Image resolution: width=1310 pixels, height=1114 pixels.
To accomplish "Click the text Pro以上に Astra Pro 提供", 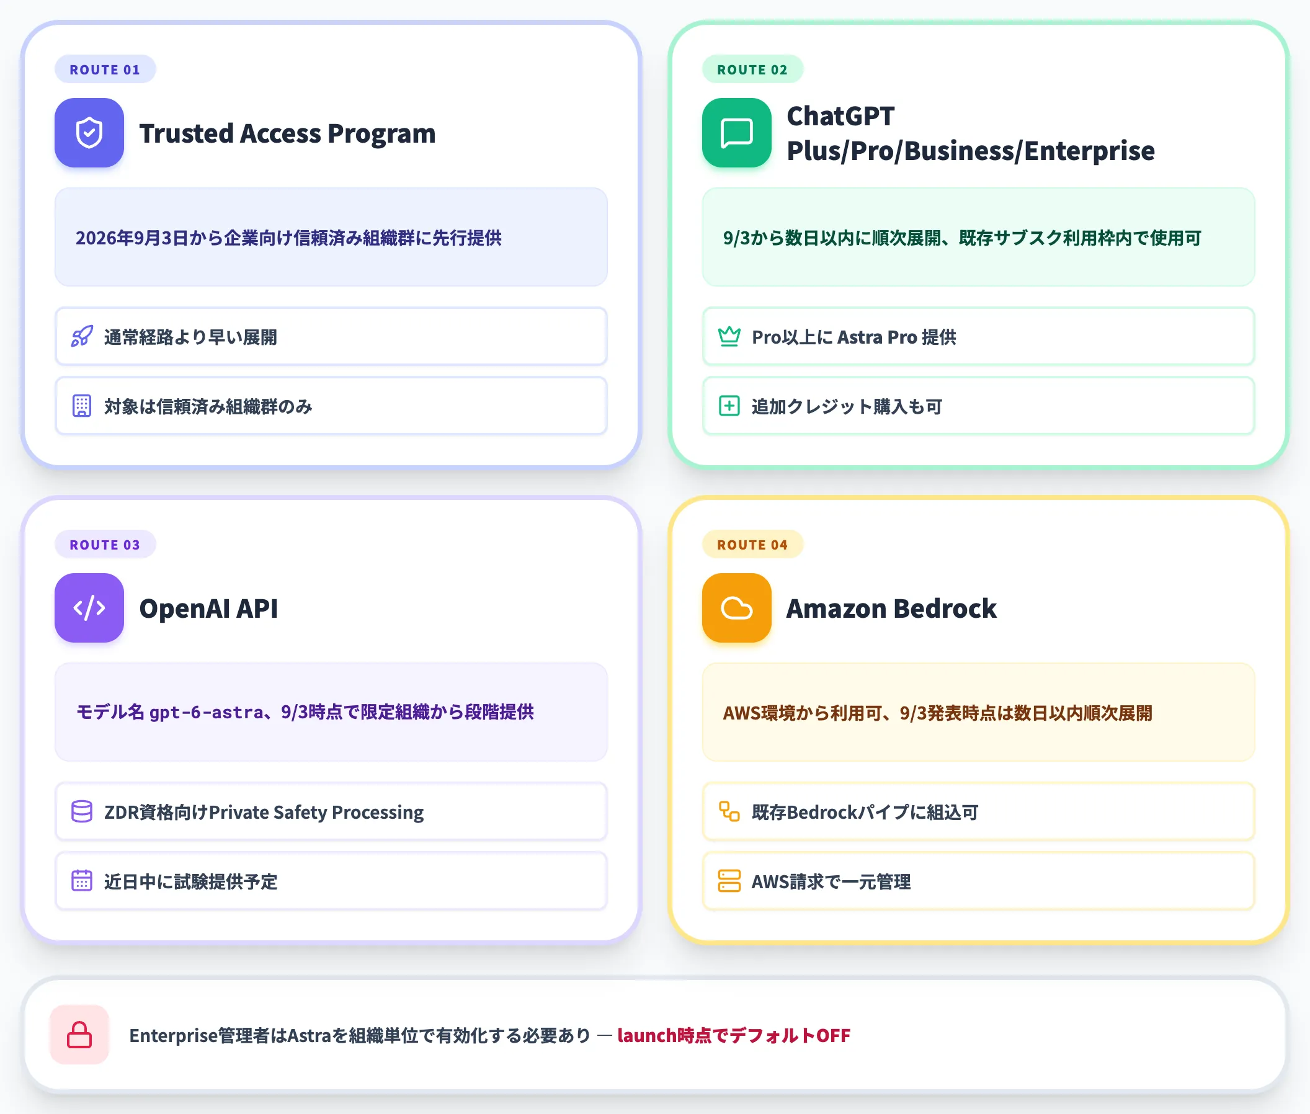I will click(854, 337).
